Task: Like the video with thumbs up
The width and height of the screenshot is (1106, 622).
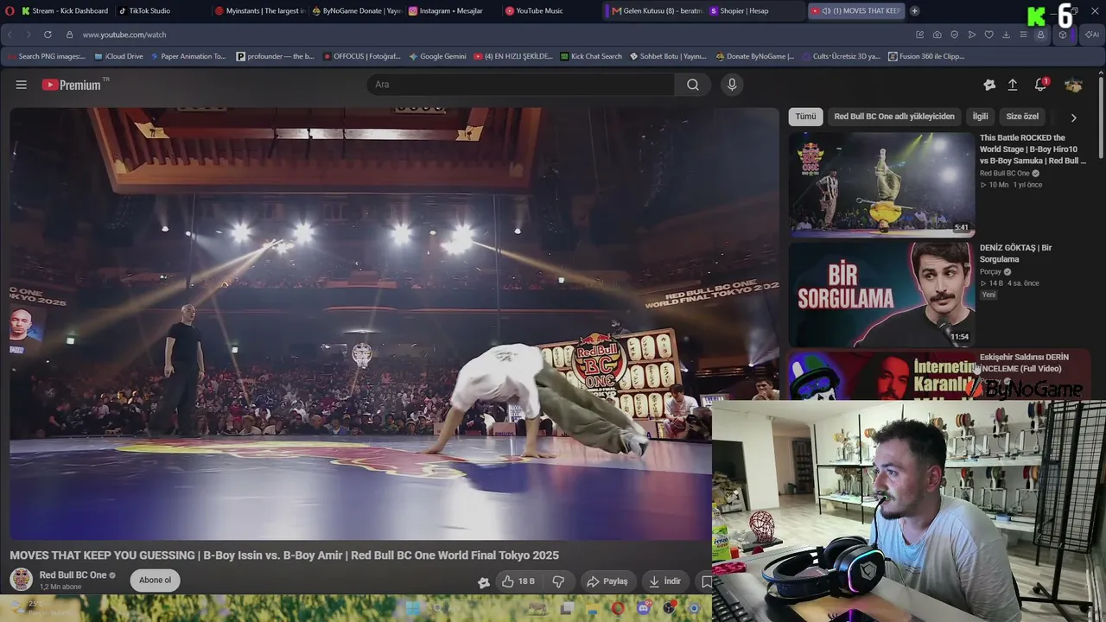Action: 518,581
